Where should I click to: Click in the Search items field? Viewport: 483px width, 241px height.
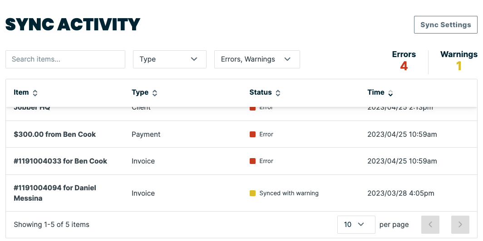coord(65,59)
